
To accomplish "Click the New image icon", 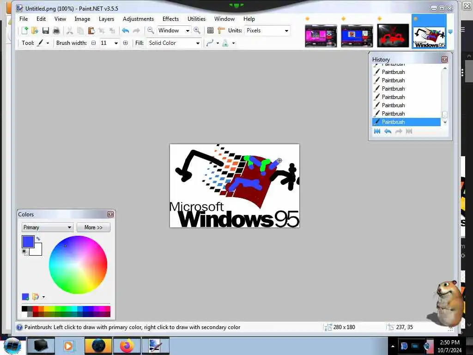I will click(25, 31).
